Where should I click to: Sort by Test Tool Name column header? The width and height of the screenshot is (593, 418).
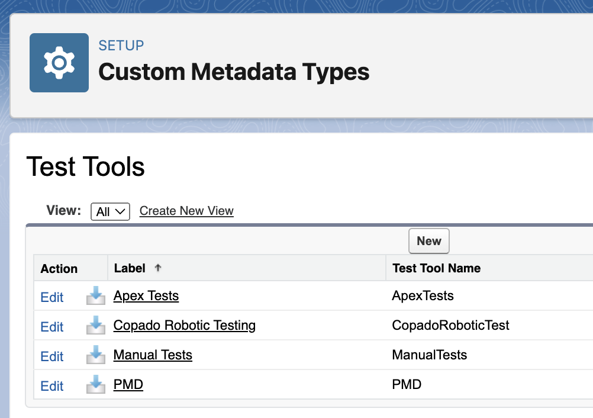(436, 268)
